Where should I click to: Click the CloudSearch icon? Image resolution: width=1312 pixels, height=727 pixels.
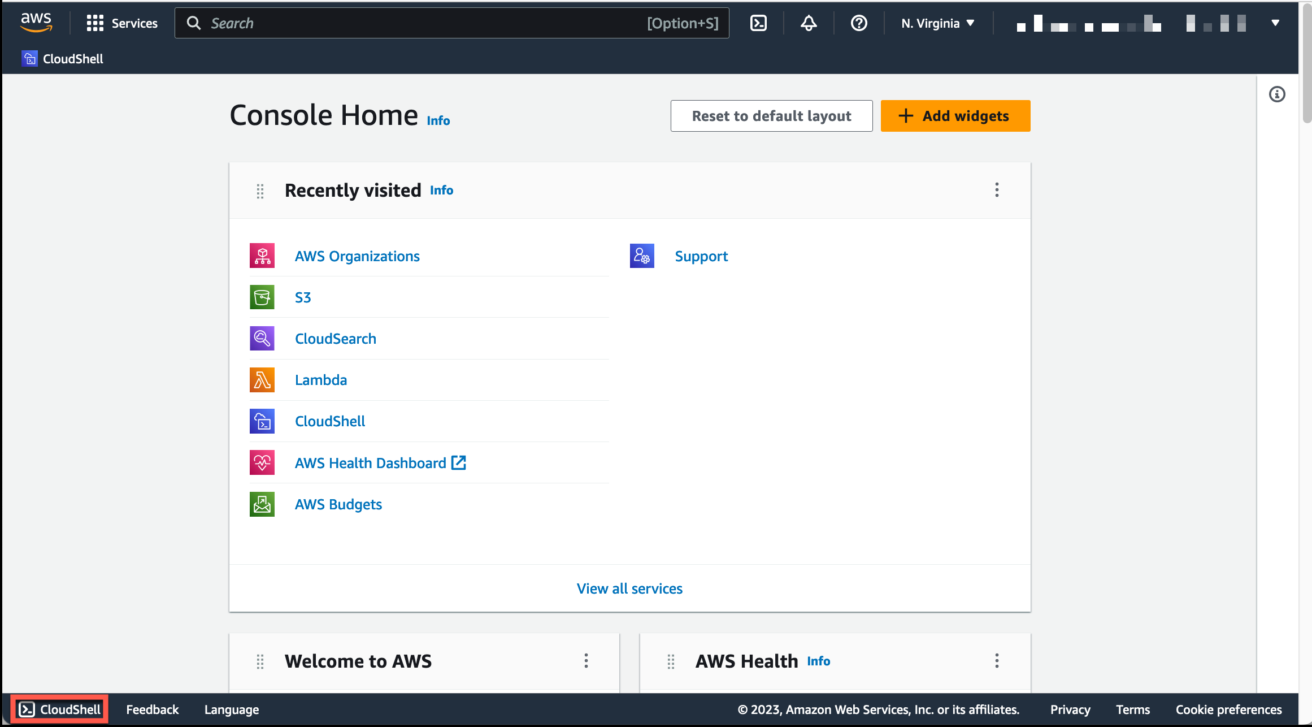click(262, 339)
